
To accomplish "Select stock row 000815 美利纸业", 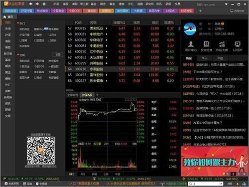I will pos(122,28).
